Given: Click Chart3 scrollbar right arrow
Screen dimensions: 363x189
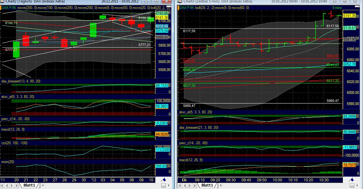Looking at the screenshot, I should (357, 185).
